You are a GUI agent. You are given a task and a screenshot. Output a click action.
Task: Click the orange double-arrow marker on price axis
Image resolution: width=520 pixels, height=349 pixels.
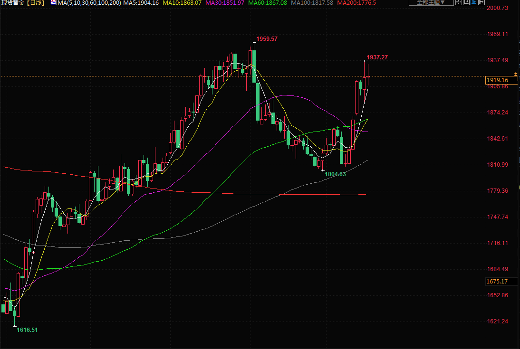click(x=516, y=75)
